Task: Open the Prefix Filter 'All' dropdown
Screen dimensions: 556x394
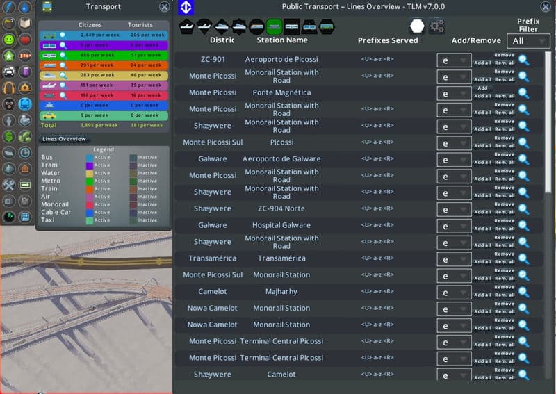Action: pyautogui.click(x=528, y=42)
